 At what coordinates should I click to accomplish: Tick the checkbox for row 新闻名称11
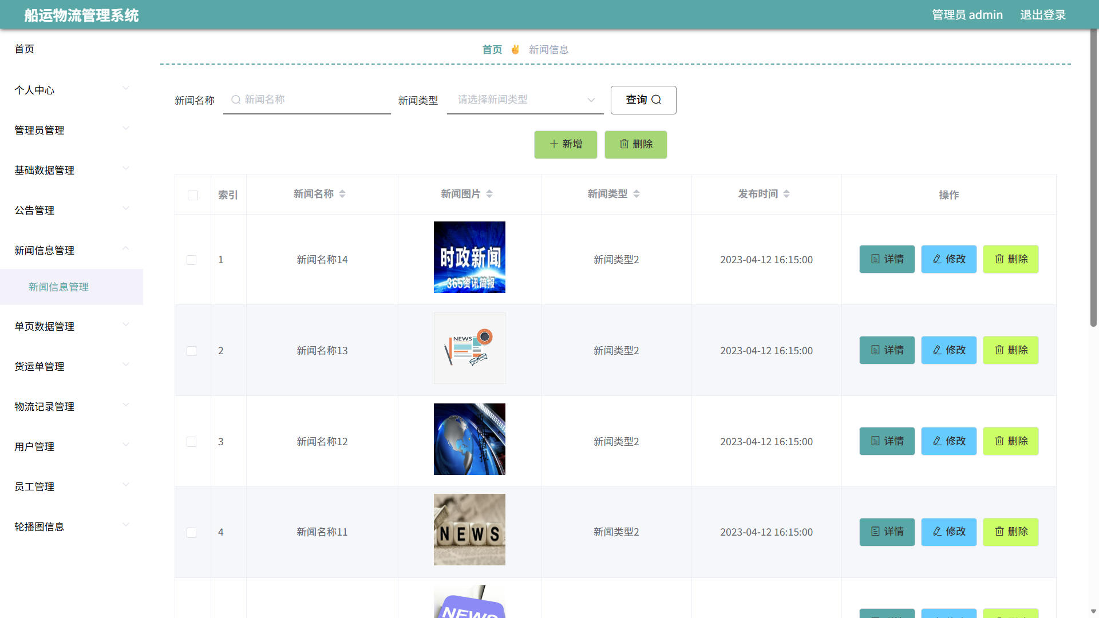(x=192, y=532)
